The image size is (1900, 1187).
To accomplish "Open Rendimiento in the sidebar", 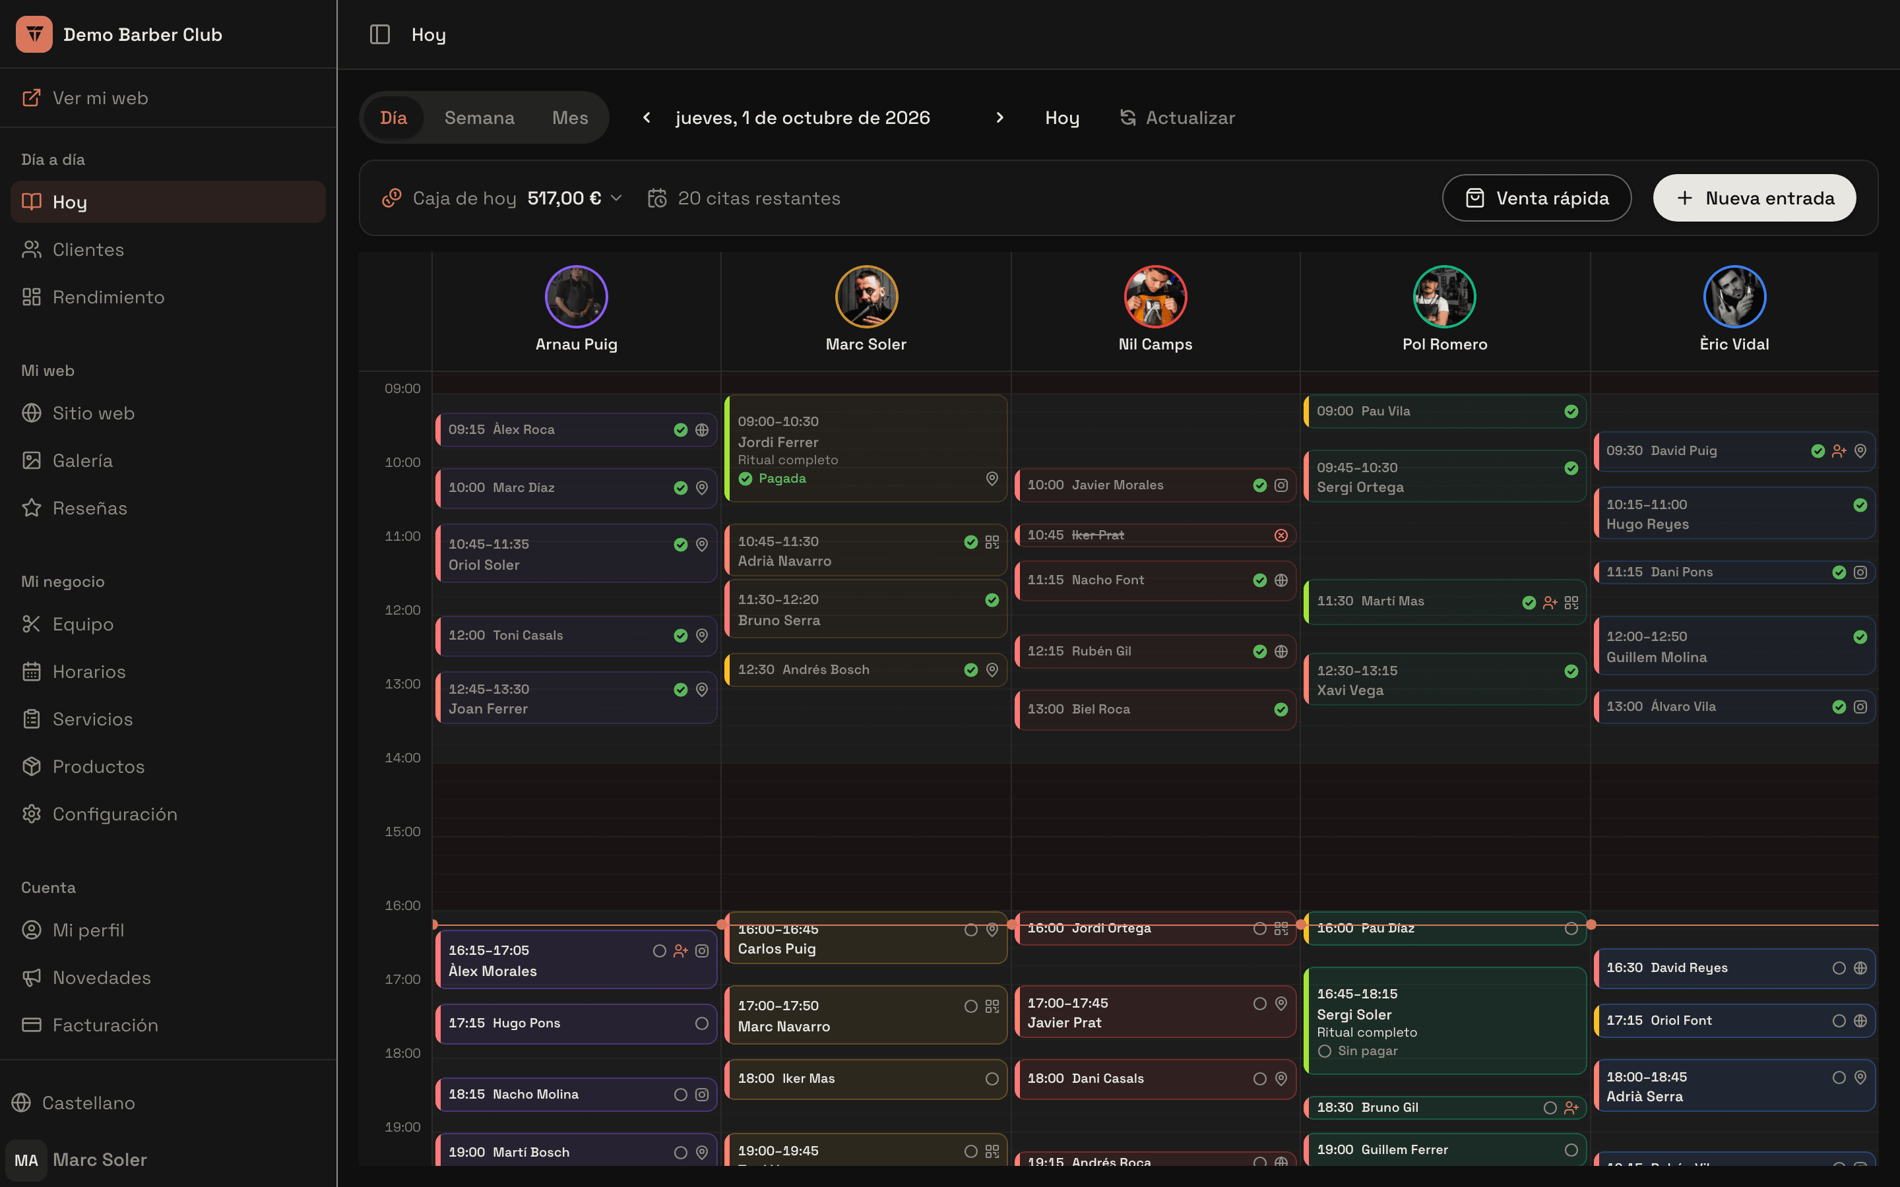I will 168,297.
